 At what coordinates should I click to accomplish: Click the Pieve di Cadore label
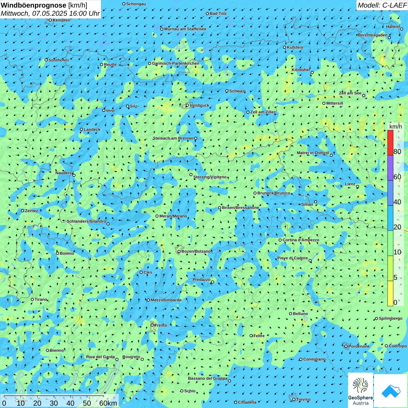pyautogui.click(x=292, y=258)
